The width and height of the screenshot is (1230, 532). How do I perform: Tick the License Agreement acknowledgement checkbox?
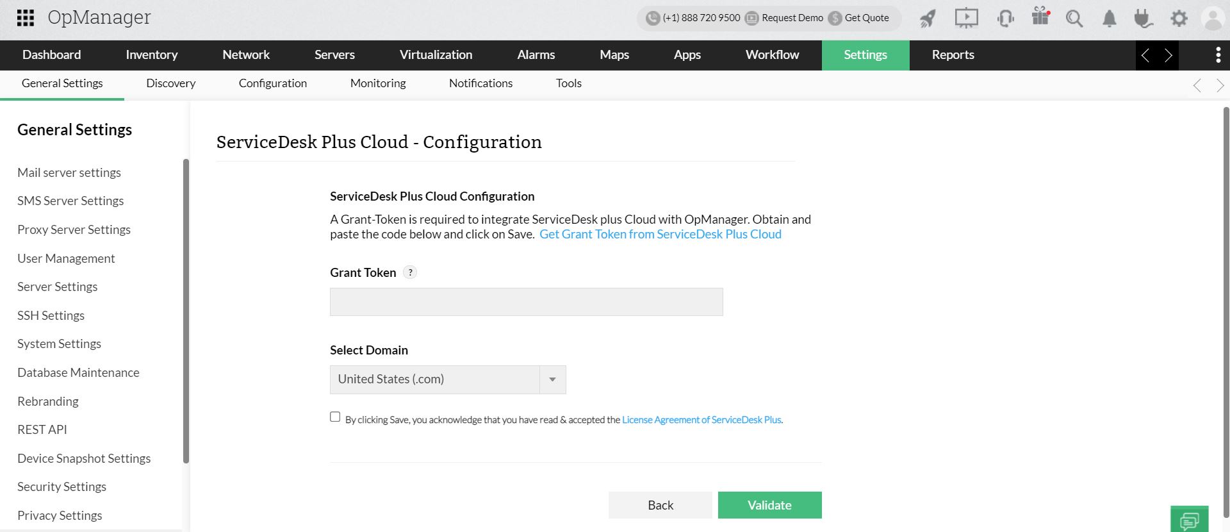click(335, 417)
